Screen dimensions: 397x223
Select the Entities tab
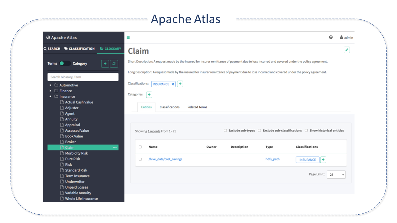tap(146, 107)
